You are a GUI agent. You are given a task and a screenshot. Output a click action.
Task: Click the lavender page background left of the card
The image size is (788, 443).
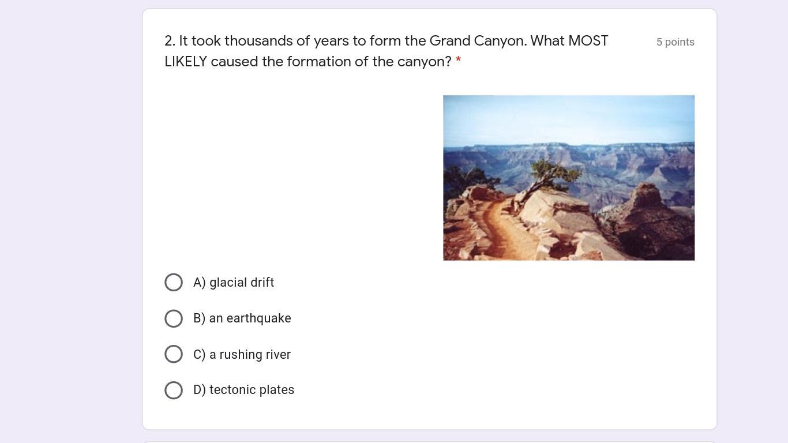point(69,219)
